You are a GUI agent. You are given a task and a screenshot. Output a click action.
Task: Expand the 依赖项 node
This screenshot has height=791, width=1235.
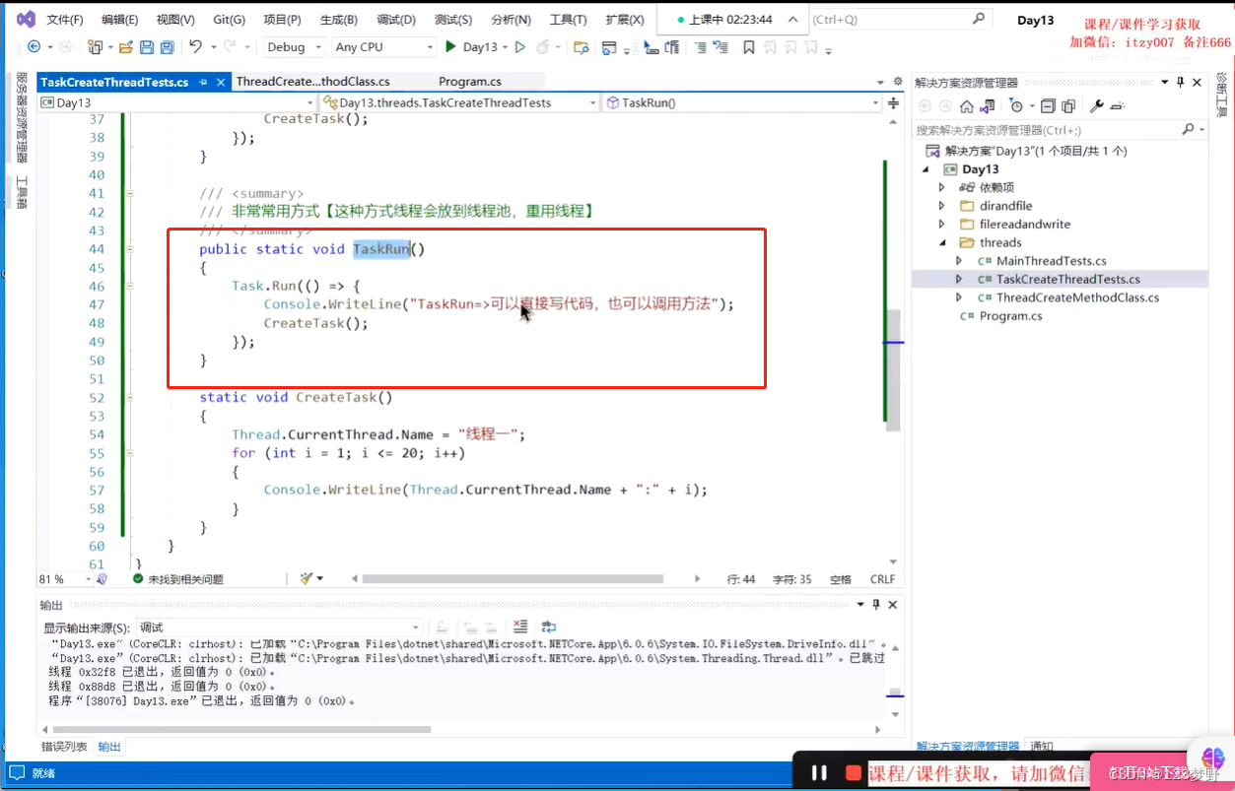click(941, 187)
